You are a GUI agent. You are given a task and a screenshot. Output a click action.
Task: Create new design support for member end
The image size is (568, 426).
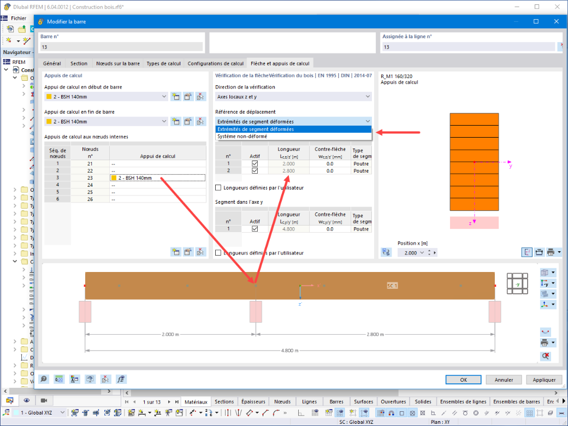[x=176, y=121]
